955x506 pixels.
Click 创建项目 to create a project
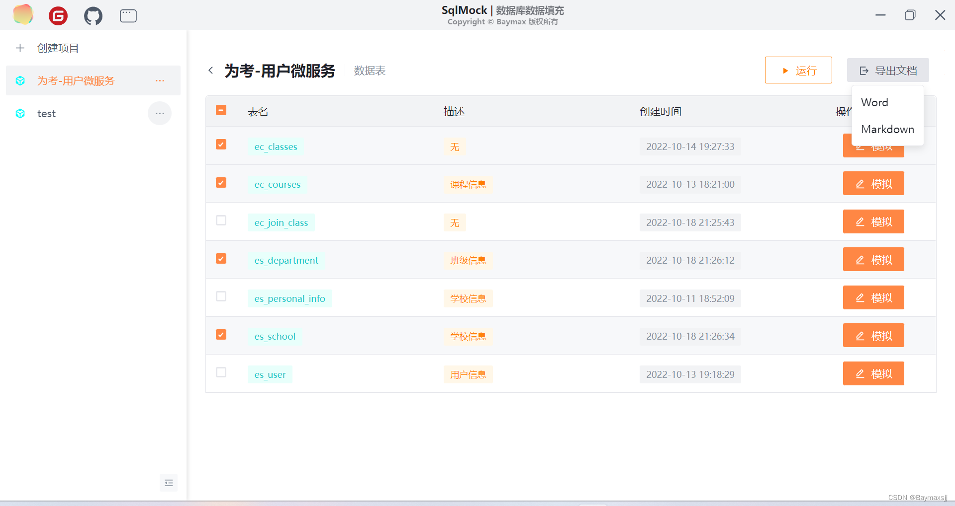[58, 48]
